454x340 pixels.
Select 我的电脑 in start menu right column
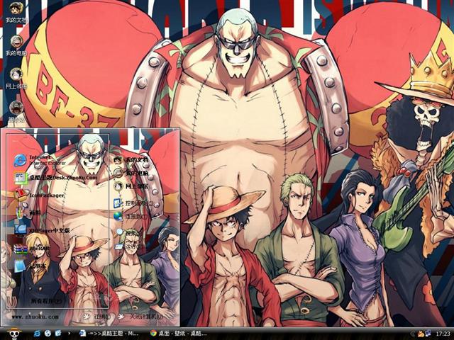coord(131,173)
